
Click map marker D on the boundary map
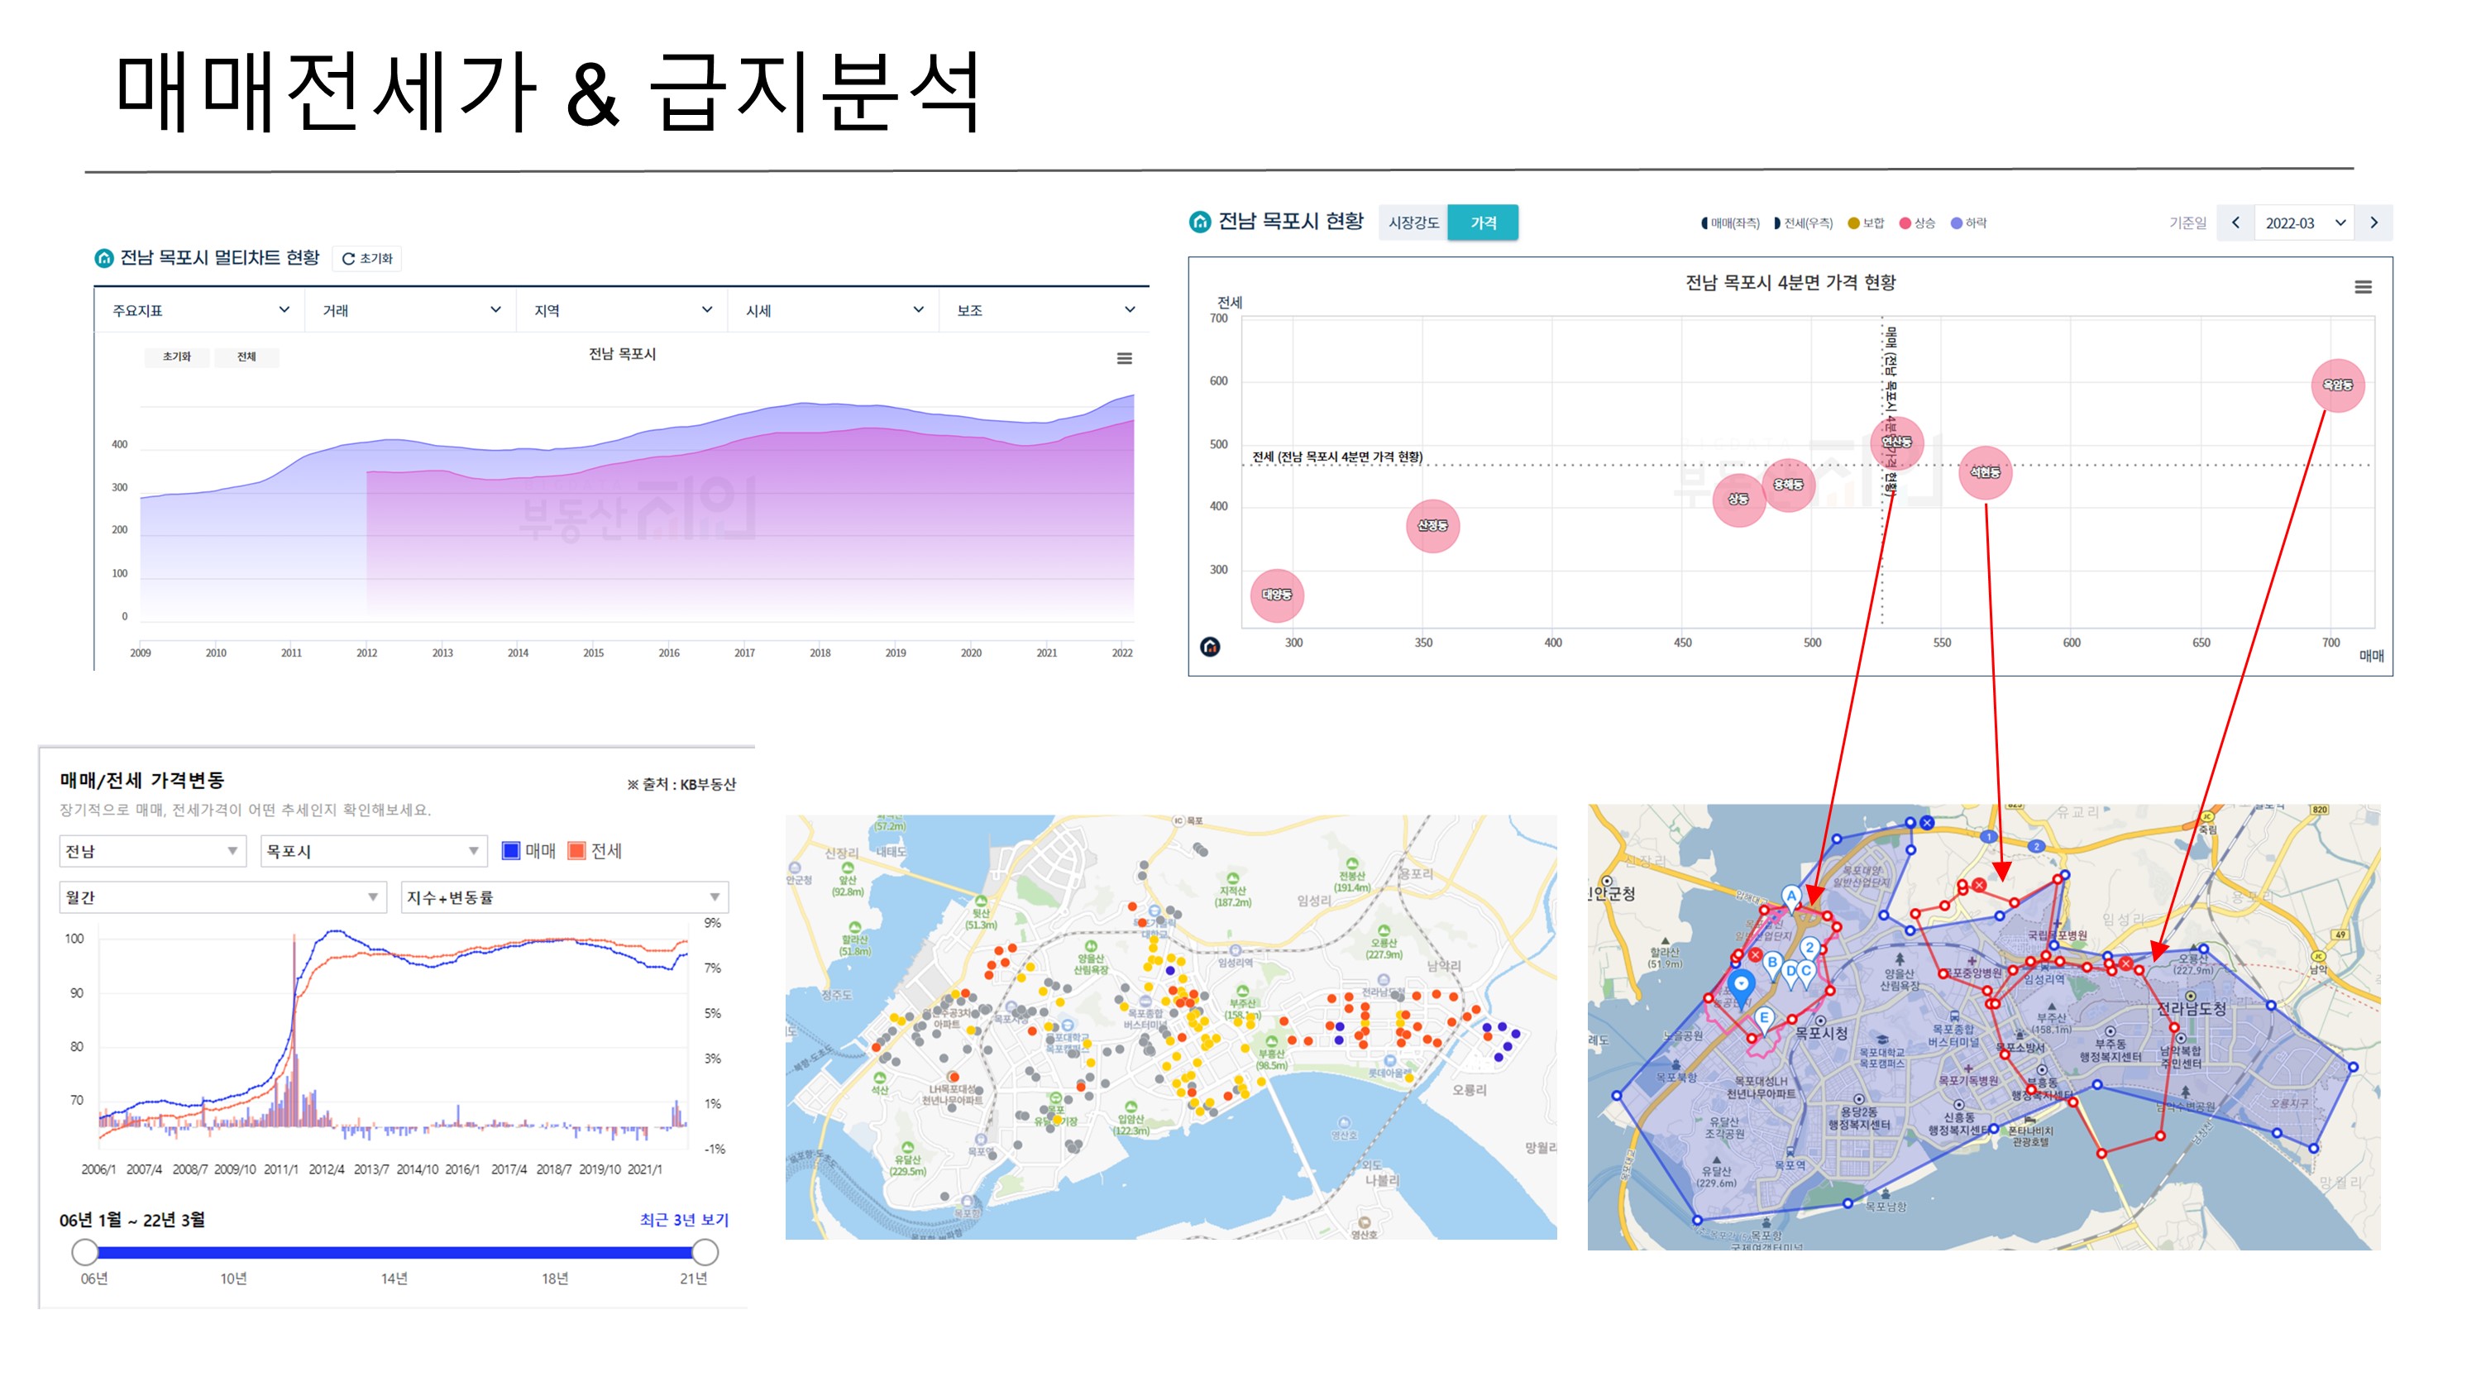click(x=1791, y=973)
